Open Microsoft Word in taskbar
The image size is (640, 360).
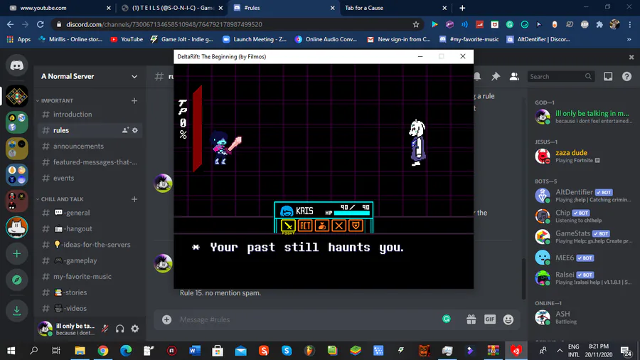point(195,351)
